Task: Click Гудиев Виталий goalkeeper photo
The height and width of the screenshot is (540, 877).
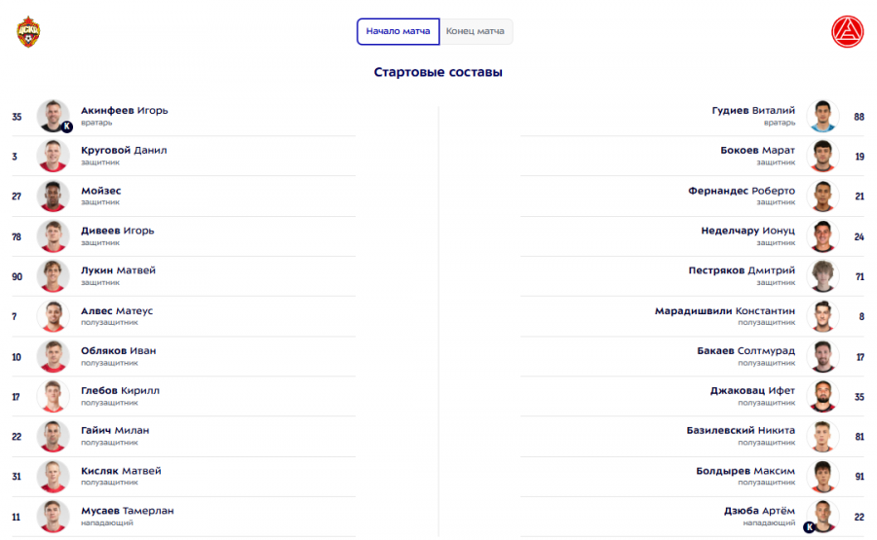Action: coord(824,116)
